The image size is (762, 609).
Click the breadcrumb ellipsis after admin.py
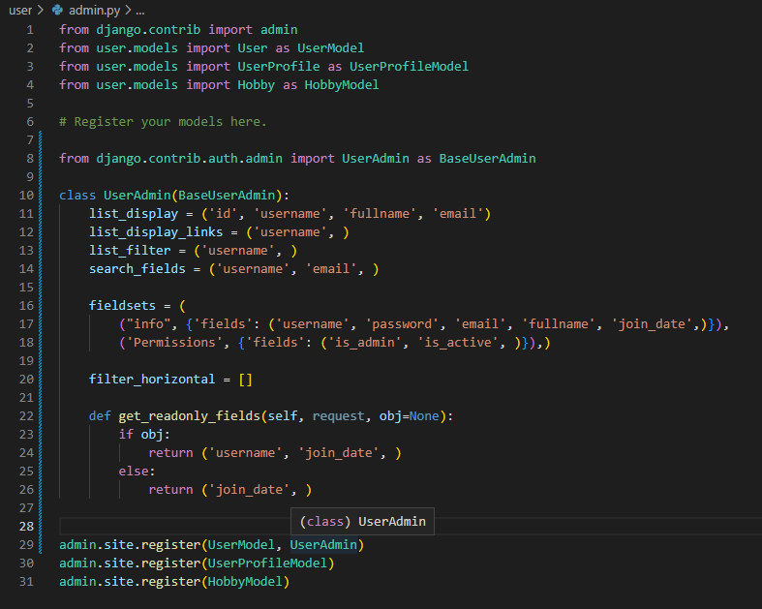pos(140,11)
